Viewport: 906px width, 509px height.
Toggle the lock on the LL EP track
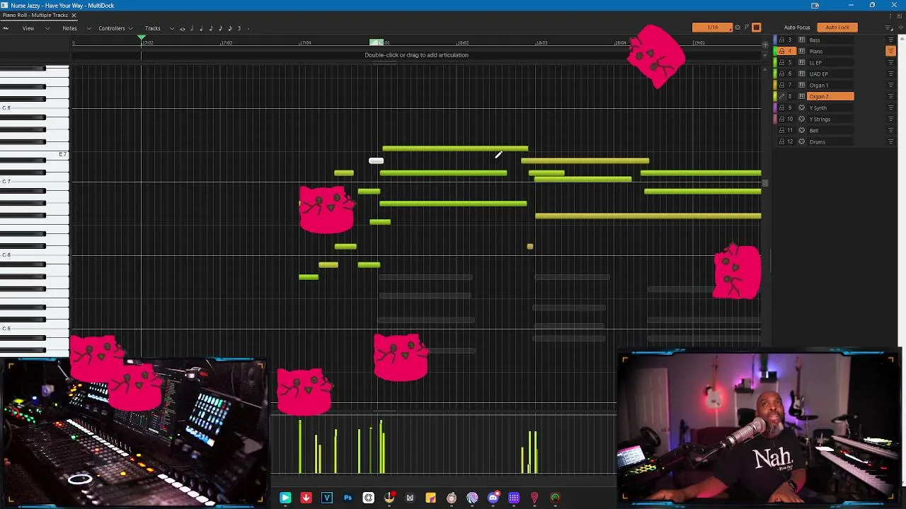(781, 62)
